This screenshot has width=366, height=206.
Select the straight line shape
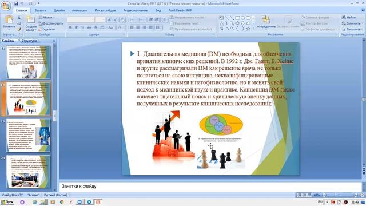click(226, 18)
